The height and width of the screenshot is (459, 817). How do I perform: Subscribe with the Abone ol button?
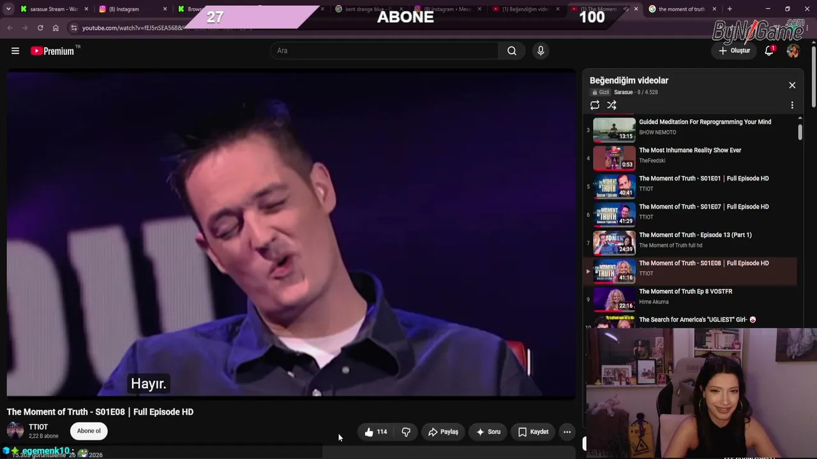(x=89, y=431)
